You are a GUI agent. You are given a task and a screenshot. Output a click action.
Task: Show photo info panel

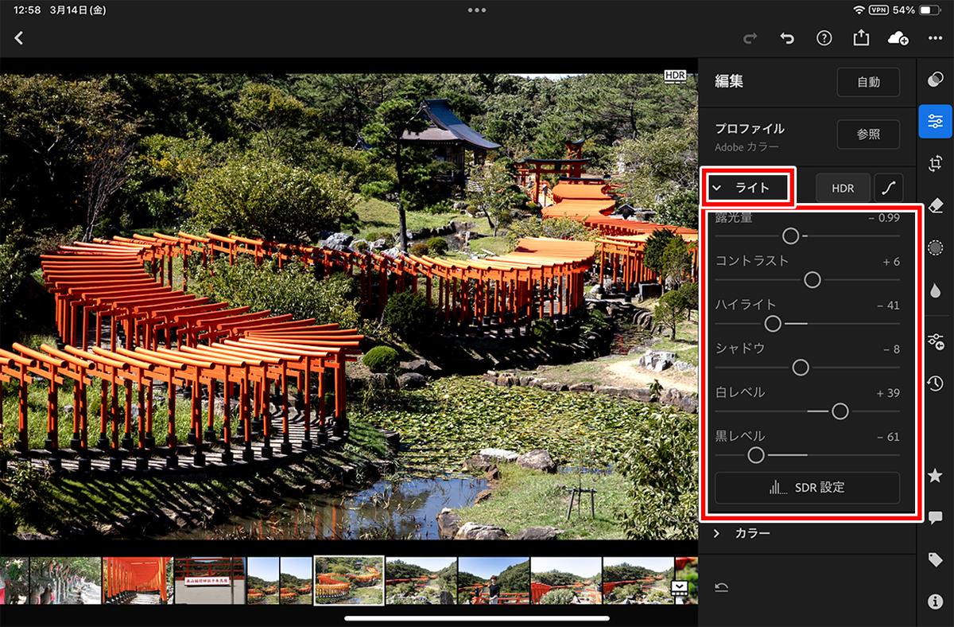pyautogui.click(x=935, y=602)
